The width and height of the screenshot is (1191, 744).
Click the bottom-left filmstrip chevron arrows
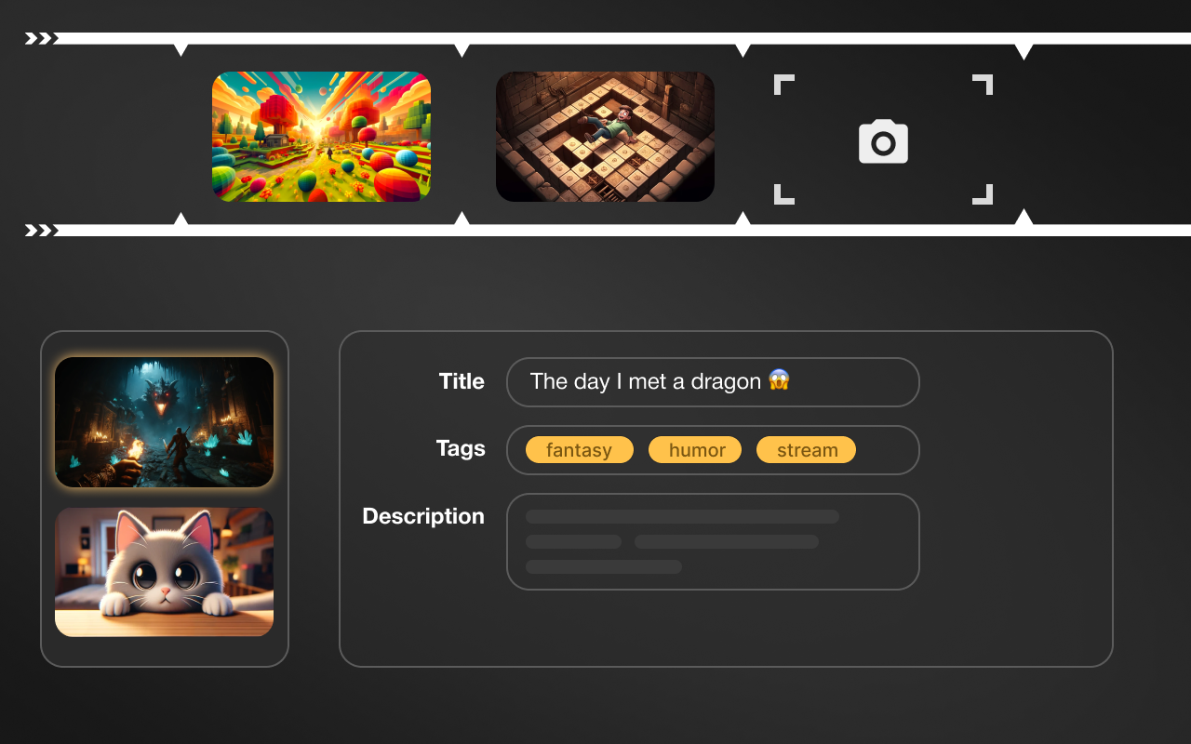[x=42, y=230]
